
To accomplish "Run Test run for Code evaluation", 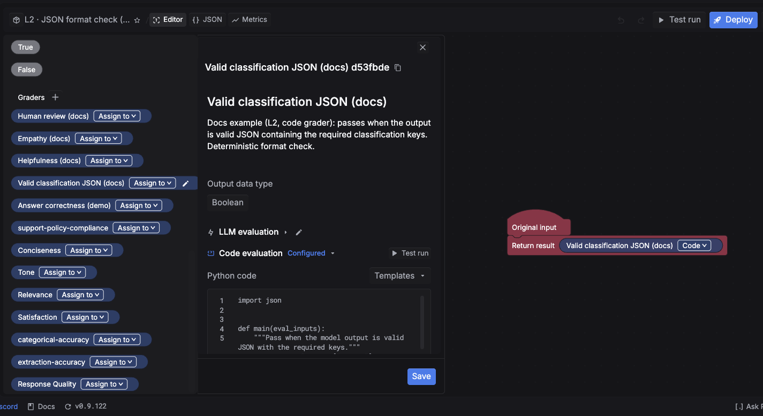I will point(410,253).
